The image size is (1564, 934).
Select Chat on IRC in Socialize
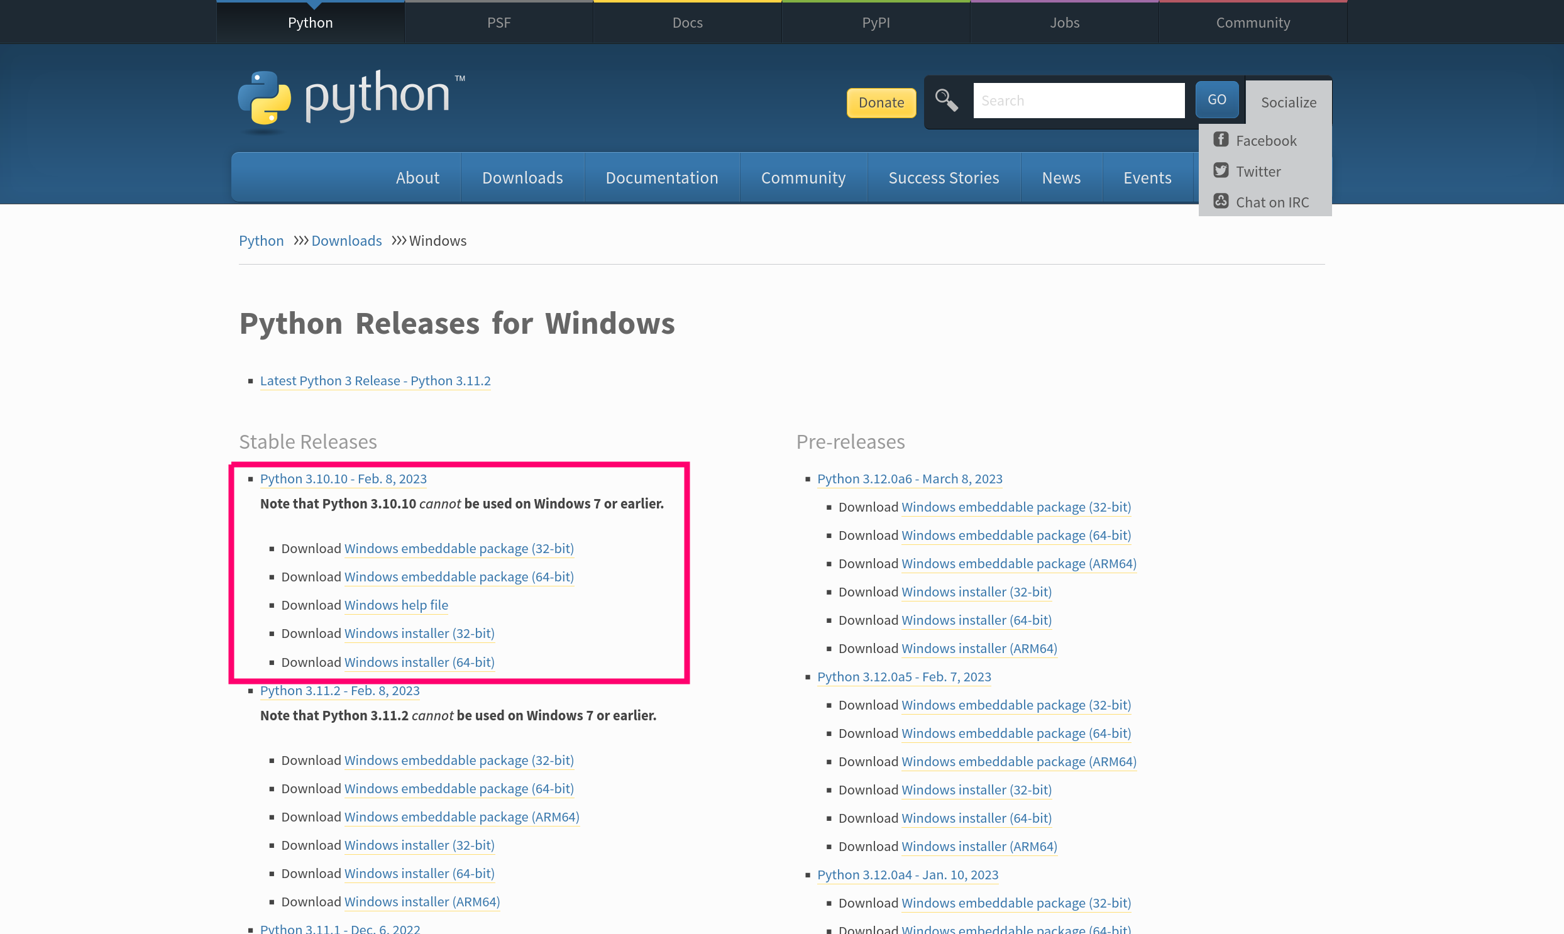pyautogui.click(x=1272, y=201)
